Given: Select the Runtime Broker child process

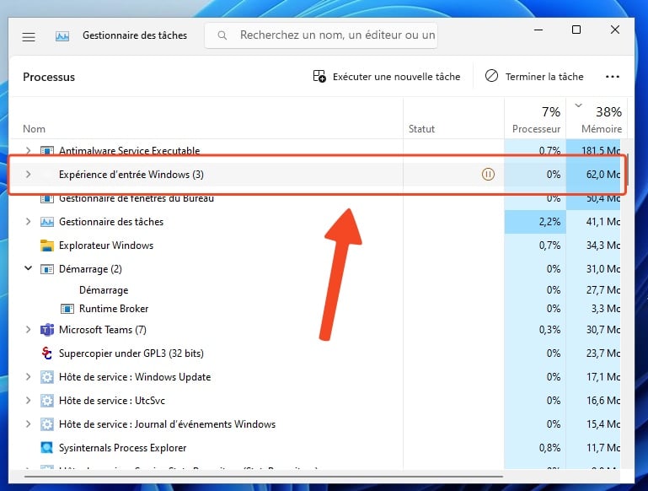Looking at the screenshot, I should tap(315, 309).
